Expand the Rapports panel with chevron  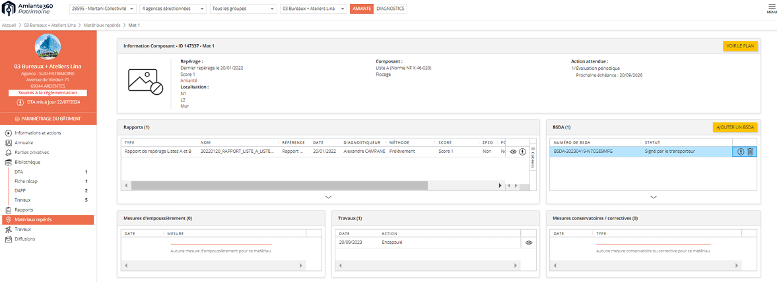click(328, 197)
